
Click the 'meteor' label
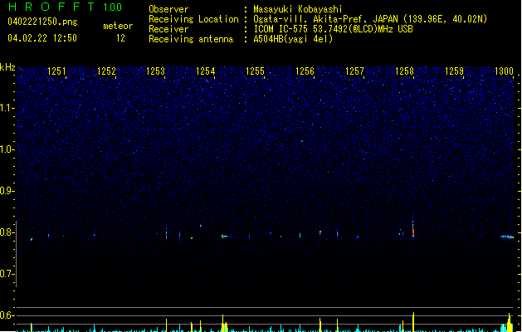pyautogui.click(x=118, y=26)
